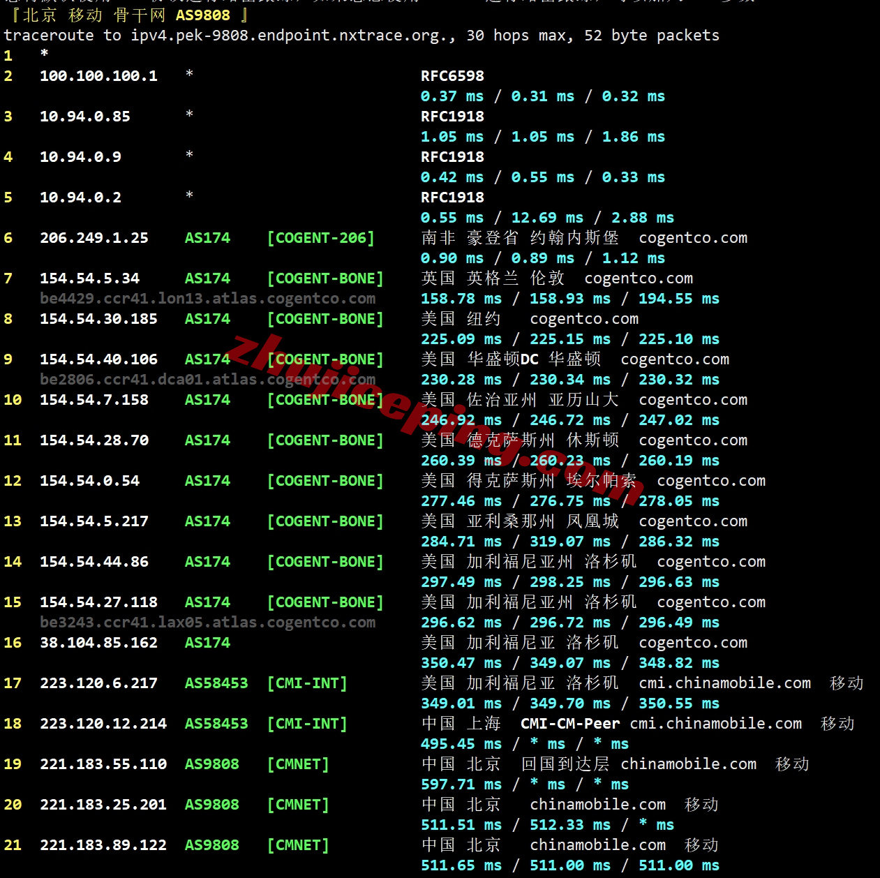
Task: Click the latency value 319.07 ms
Action: pos(570,542)
